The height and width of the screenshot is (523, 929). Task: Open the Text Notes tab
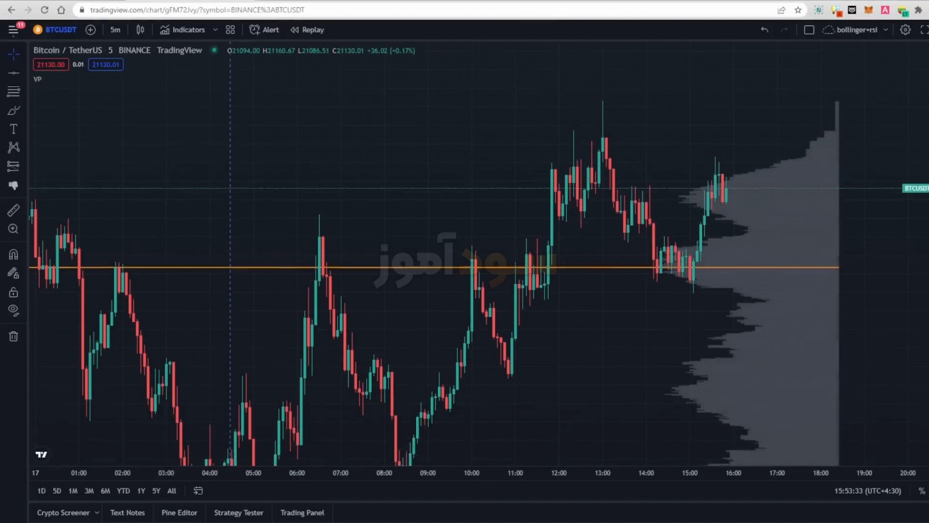coord(127,513)
